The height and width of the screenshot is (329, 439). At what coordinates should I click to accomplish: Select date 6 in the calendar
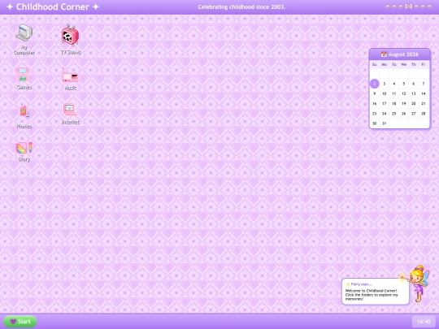tap(414, 84)
